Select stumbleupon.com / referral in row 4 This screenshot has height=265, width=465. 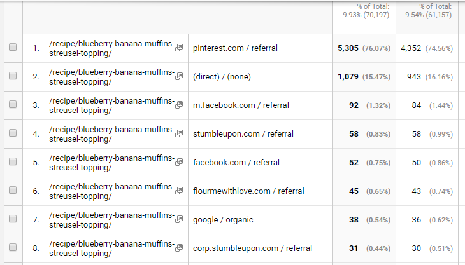point(243,133)
